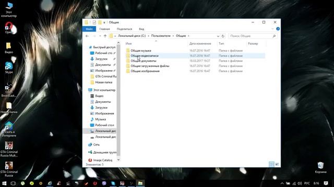The width and height of the screenshot is (334, 187).
Task: Switch to the details view layout icon
Action: click(271, 164)
